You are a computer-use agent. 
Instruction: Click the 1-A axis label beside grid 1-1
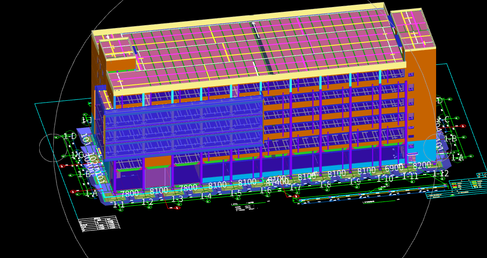click(x=92, y=194)
